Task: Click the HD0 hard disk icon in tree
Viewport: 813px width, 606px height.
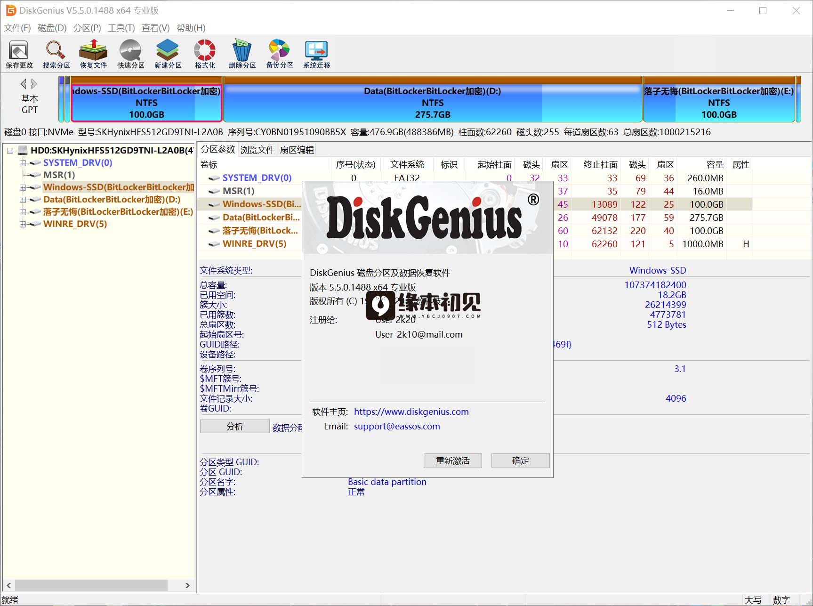Action: pyautogui.click(x=23, y=151)
